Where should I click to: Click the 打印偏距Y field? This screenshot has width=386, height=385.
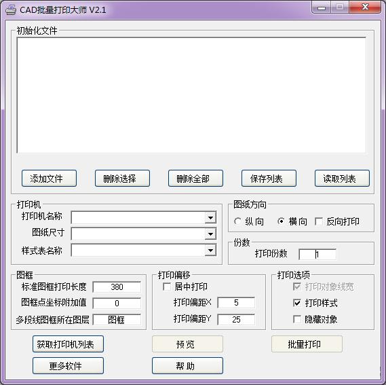(x=236, y=319)
